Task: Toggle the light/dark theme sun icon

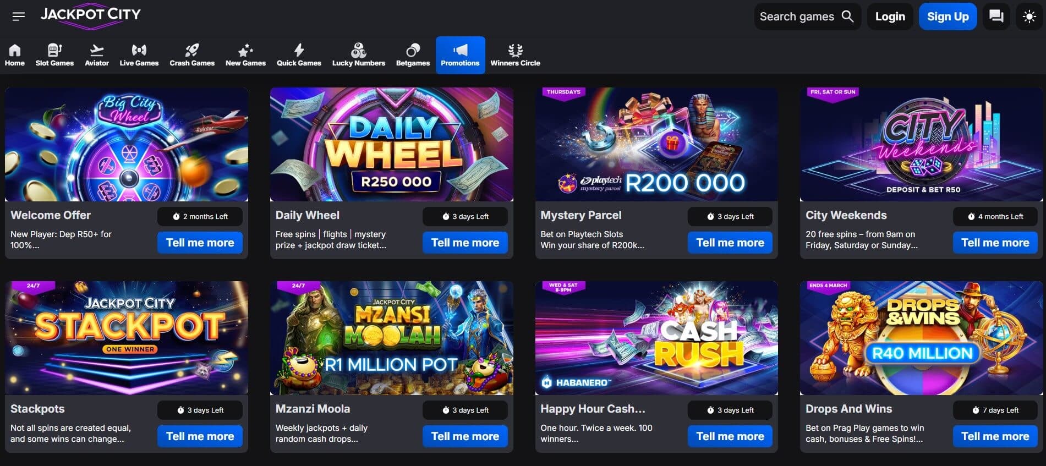Action: 1029,17
